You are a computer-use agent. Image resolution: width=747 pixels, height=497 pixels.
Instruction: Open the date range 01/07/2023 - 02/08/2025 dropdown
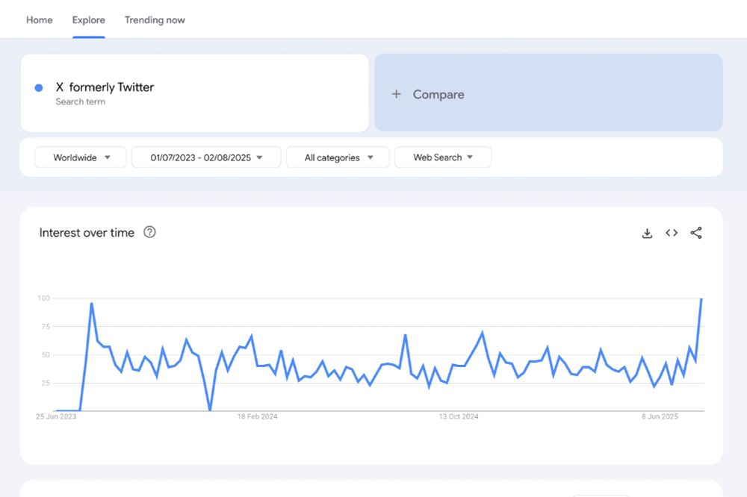[x=206, y=157]
